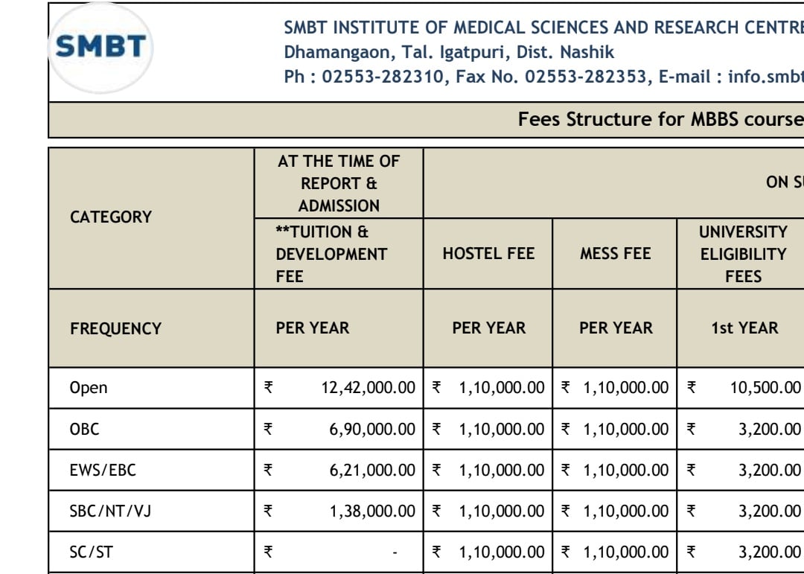Click the institute name heading
This screenshot has height=574, width=804.
(x=543, y=28)
